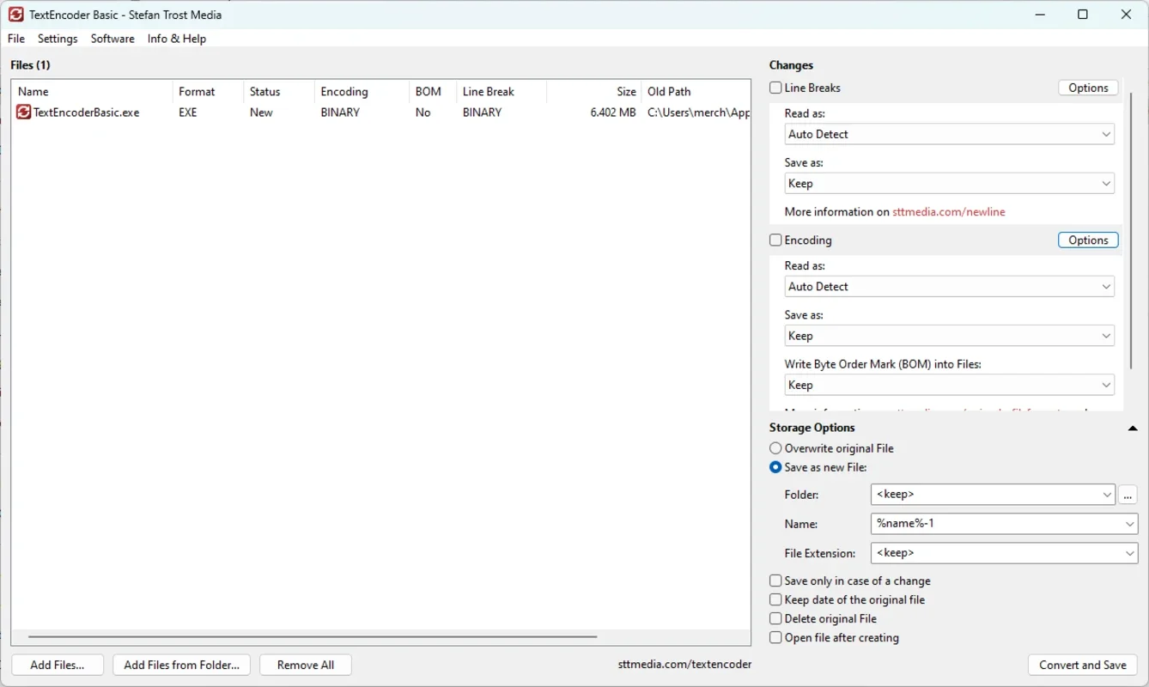Open Line Breaks Read as dropdown
Image resolution: width=1149 pixels, height=687 pixels.
[x=950, y=134]
